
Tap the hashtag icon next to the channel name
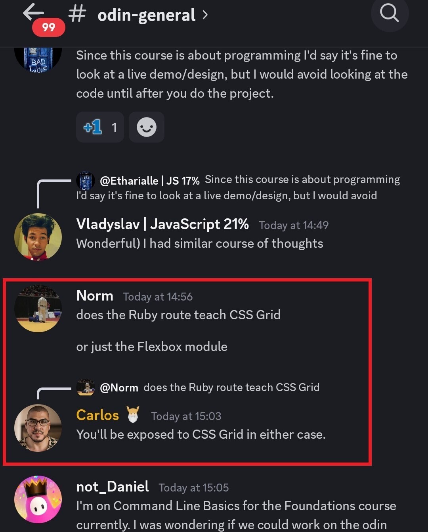click(77, 13)
